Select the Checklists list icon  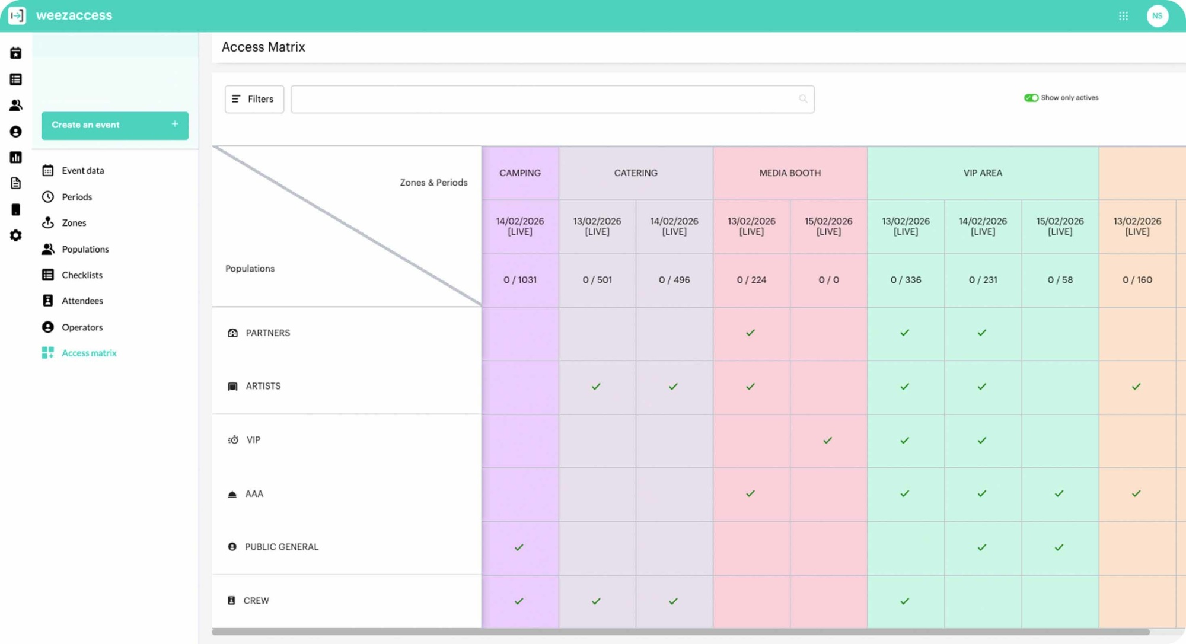[x=49, y=275]
